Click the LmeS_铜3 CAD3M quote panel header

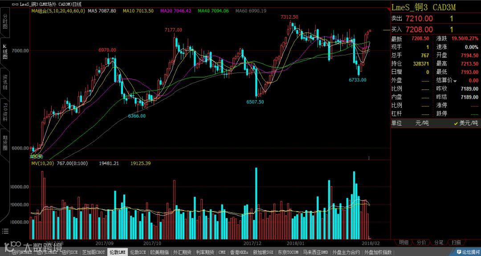tap(424, 8)
